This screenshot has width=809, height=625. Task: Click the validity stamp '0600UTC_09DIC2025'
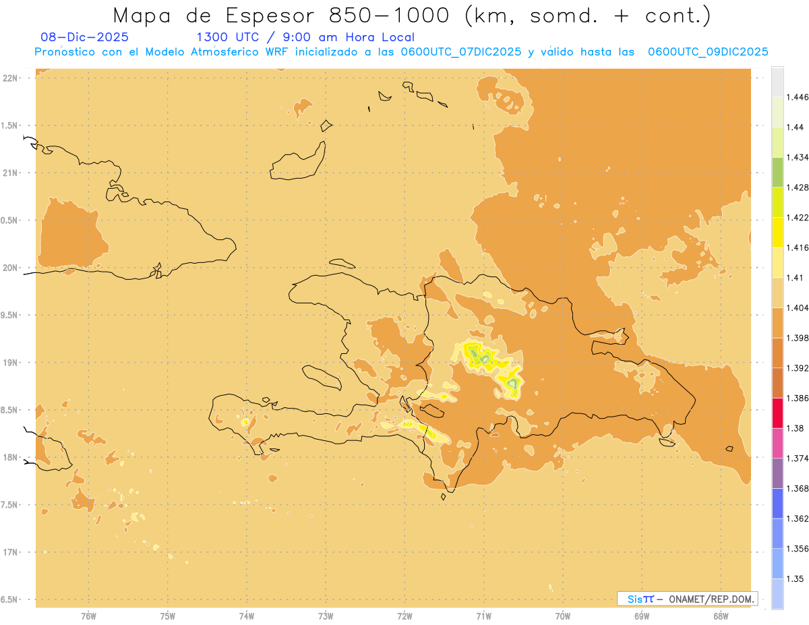coord(708,52)
